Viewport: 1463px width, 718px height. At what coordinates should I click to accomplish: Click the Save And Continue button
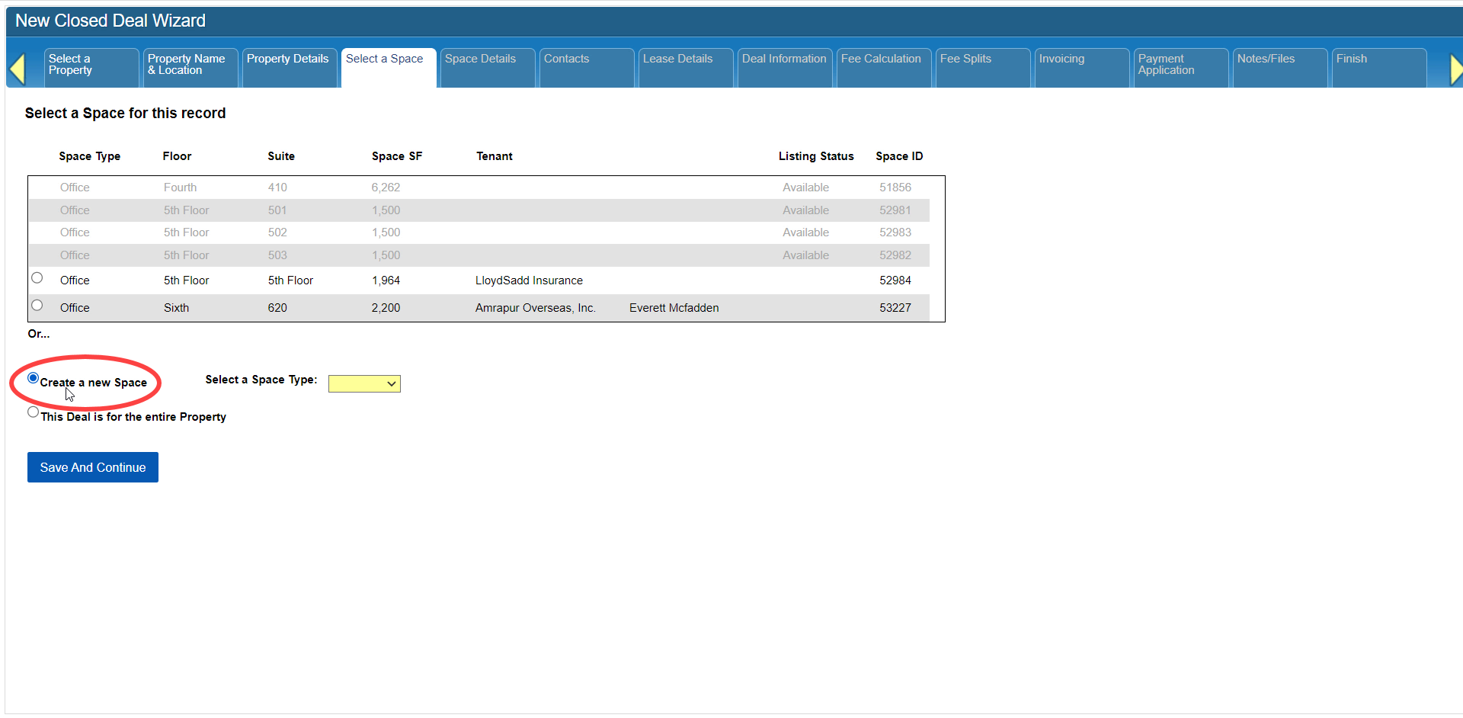(93, 467)
